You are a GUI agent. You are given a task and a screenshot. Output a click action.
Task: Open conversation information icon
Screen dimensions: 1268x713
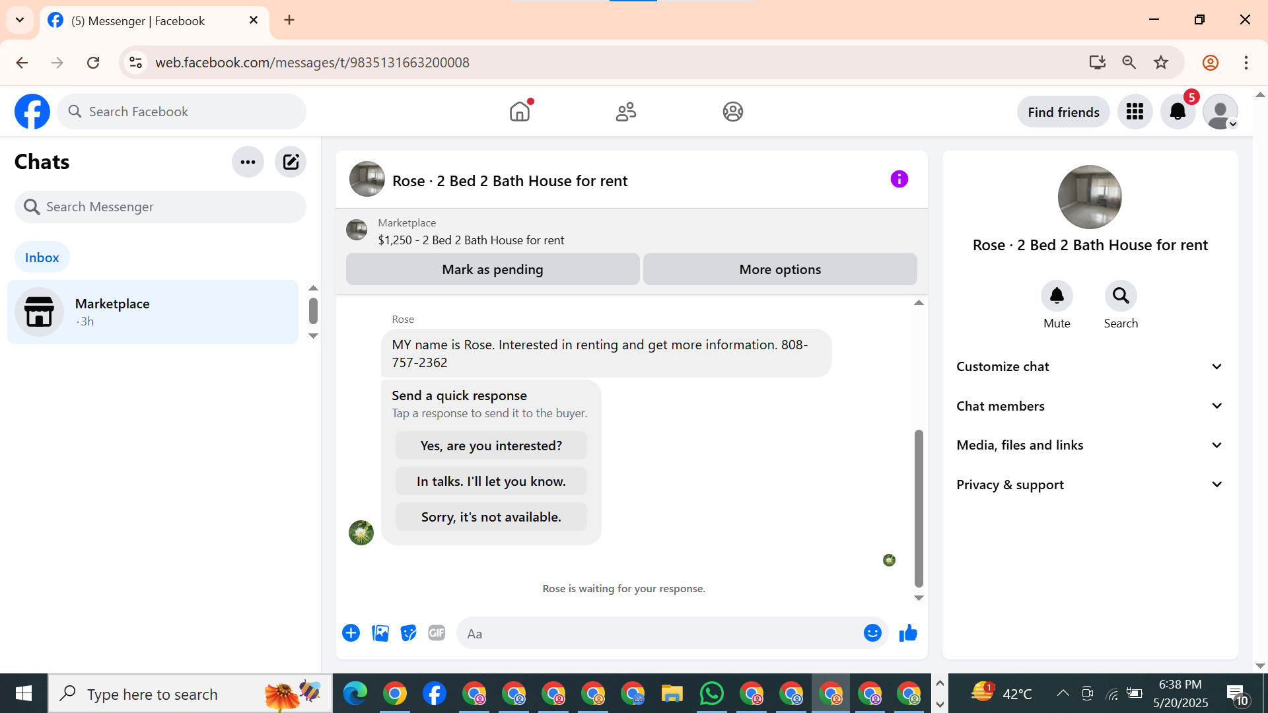coord(899,179)
